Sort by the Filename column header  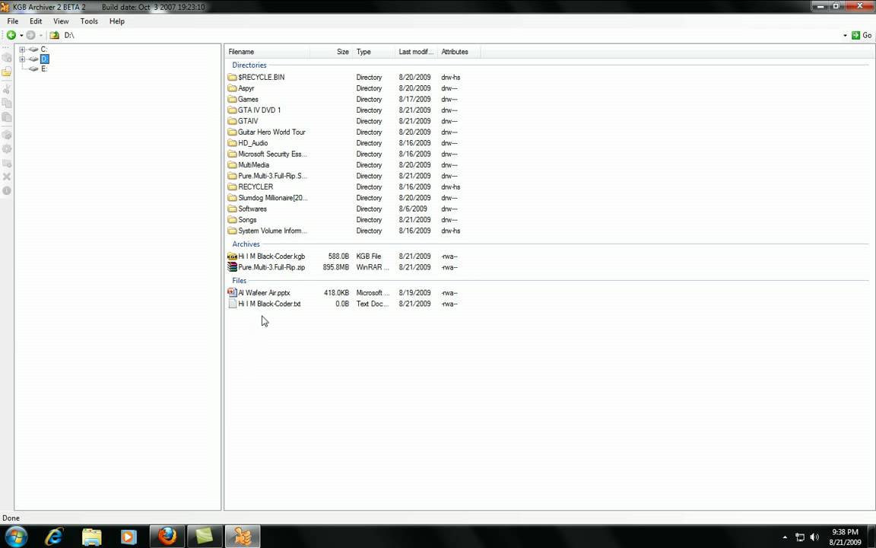(267, 52)
